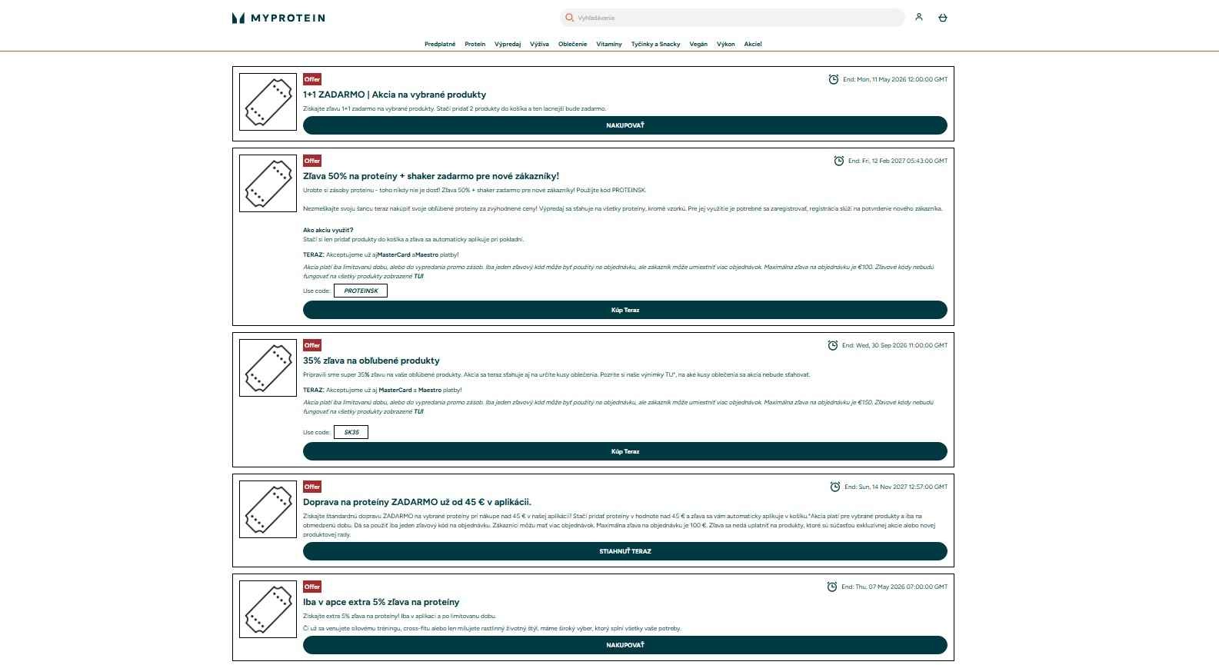Image resolution: width=1219 pixels, height=665 pixels.
Task: Open the Výpredaj menu
Action: tap(508, 44)
